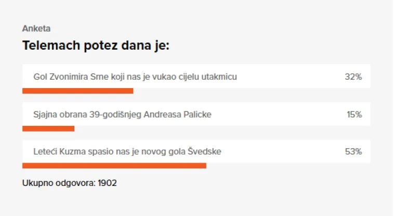Click the 15% result percentage

(354, 114)
